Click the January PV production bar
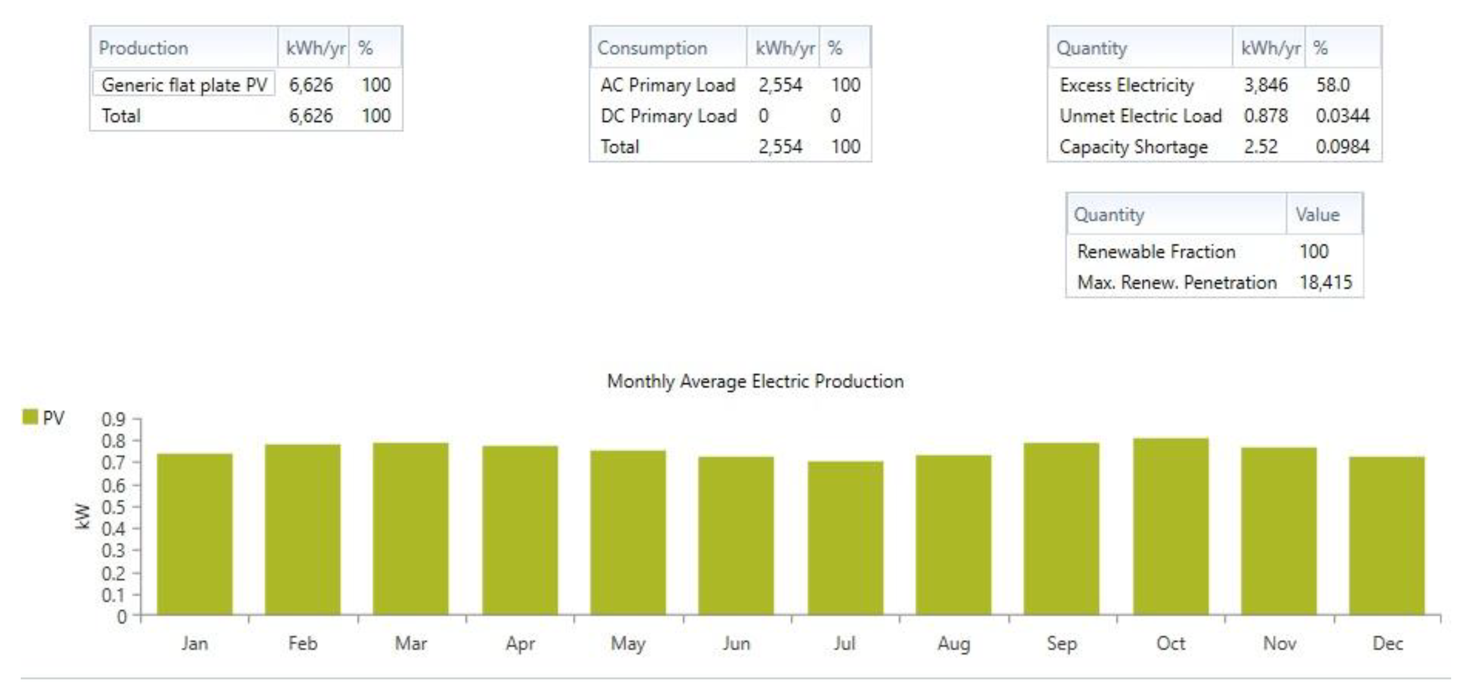Image resolution: width=1471 pixels, height=699 pixels. click(195, 534)
